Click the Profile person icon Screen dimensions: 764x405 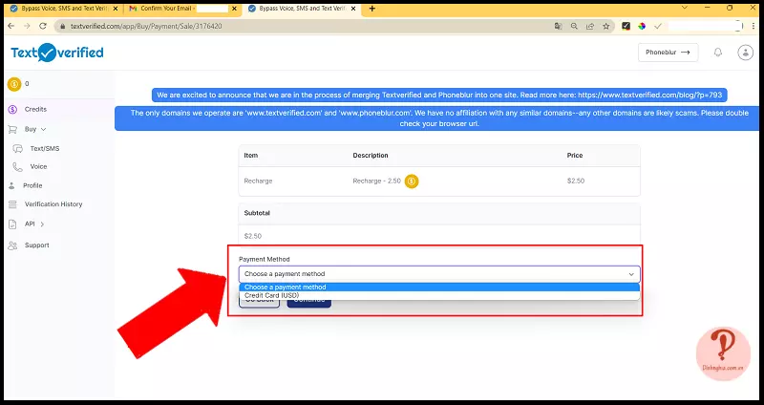point(11,185)
